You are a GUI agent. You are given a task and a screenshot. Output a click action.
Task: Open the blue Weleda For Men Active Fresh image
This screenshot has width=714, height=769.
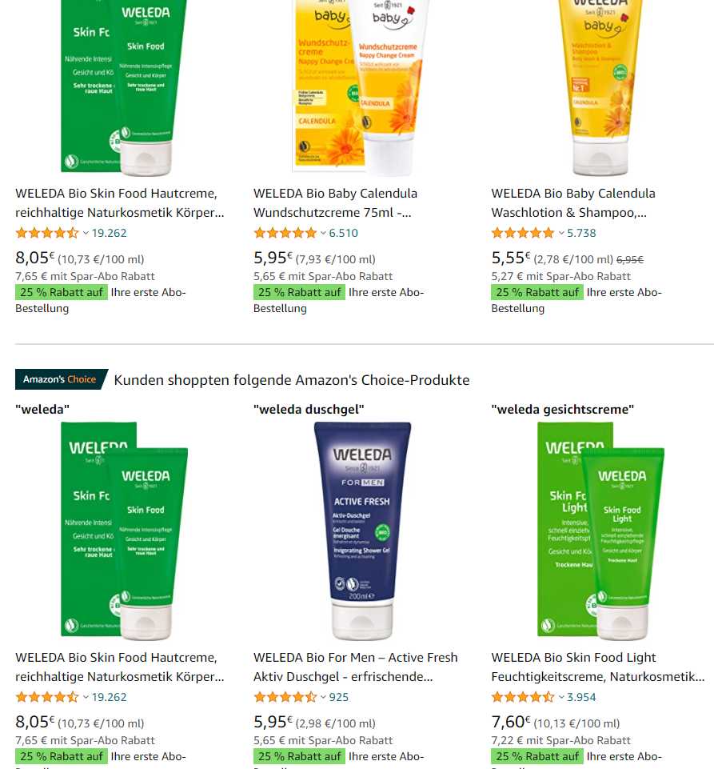pos(363,531)
